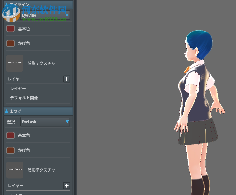Pick EyeLash かげ色 brown color swatch
The height and width of the screenshot is (195, 236).
[10, 150]
